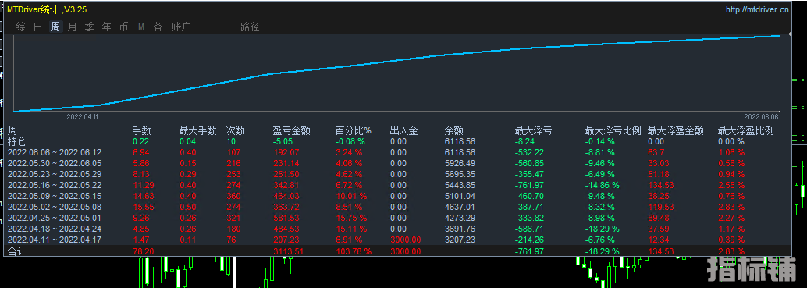The height and width of the screenshot is (288, 807).
Task: Select the 持仓 row label
Action: point(17,141)
